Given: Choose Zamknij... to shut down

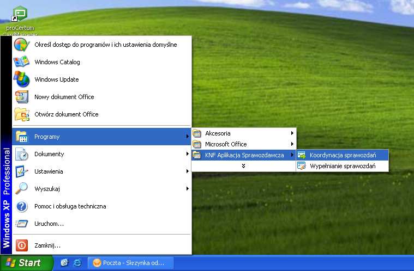Looking at the screenshot, I should pos(101,245).
